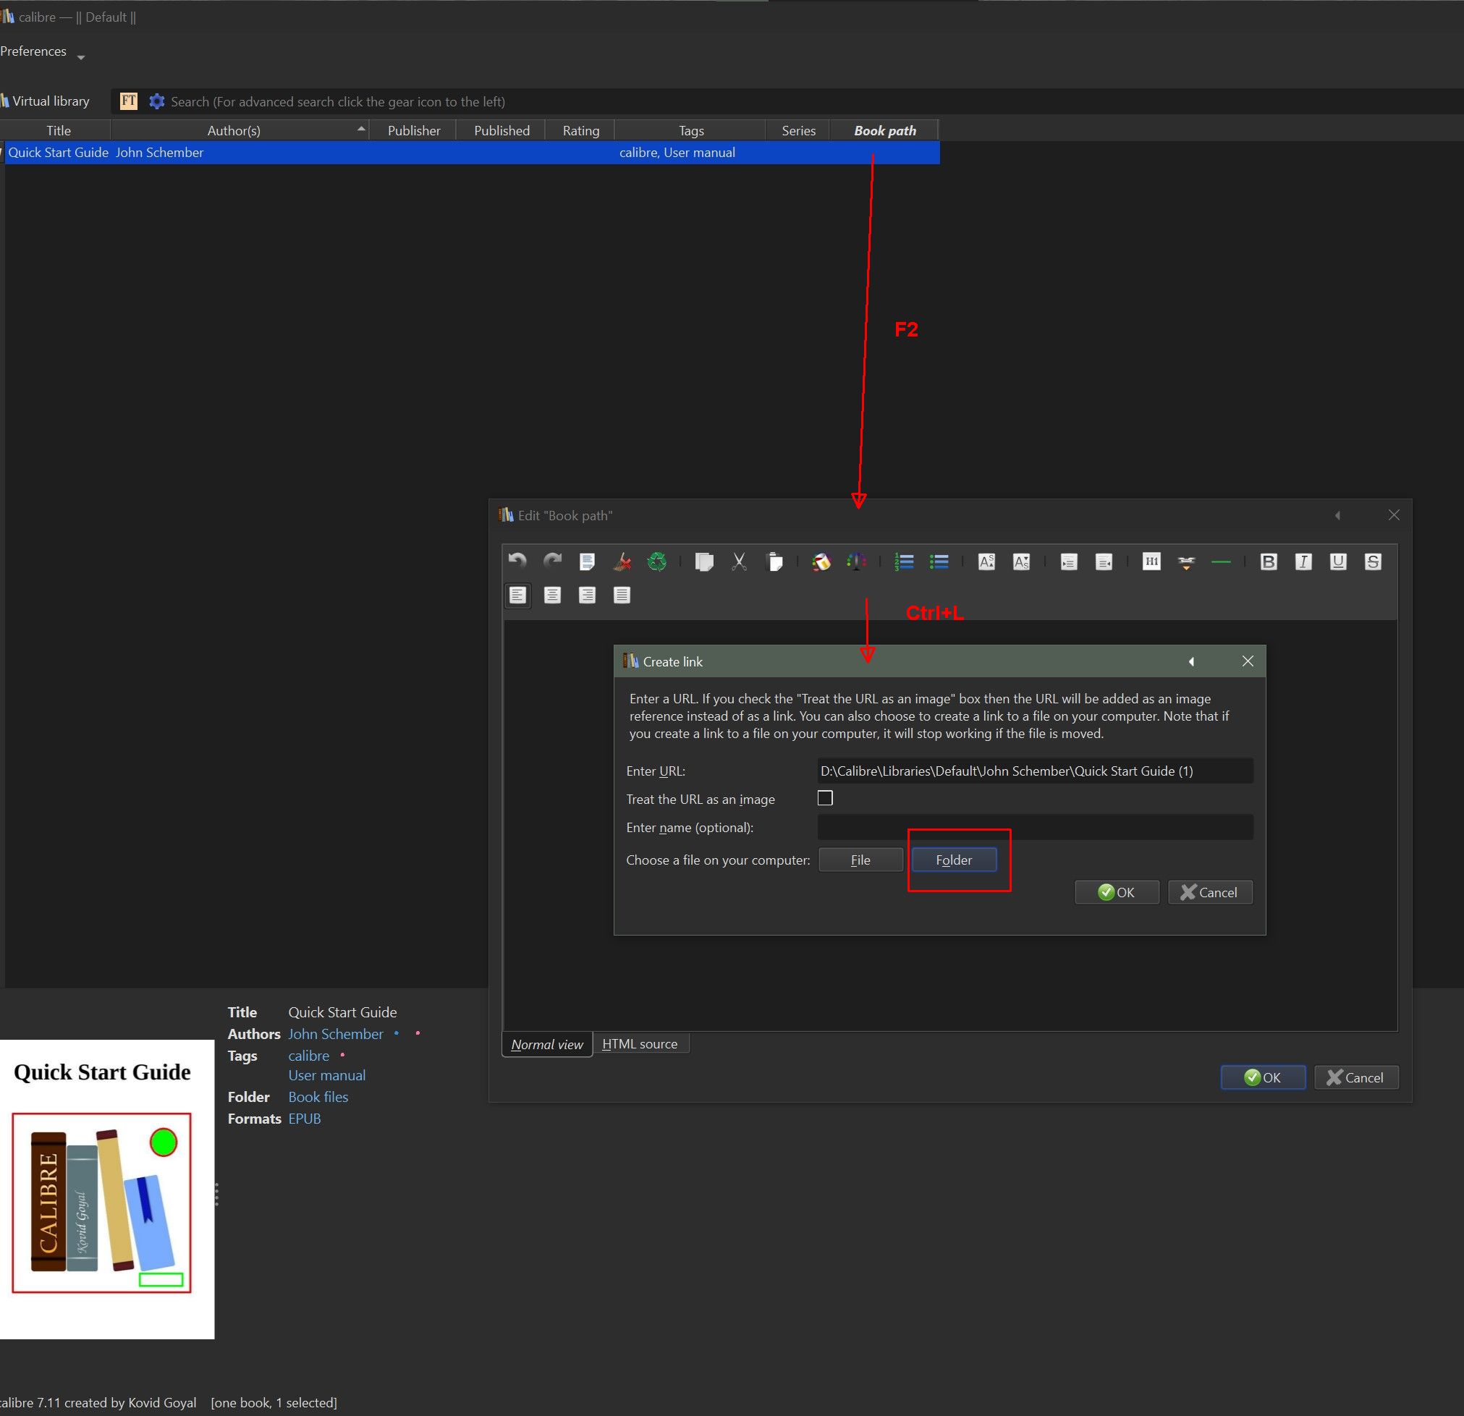
Task: Insert unordered bullet list
Action: (x=939, y=561)
